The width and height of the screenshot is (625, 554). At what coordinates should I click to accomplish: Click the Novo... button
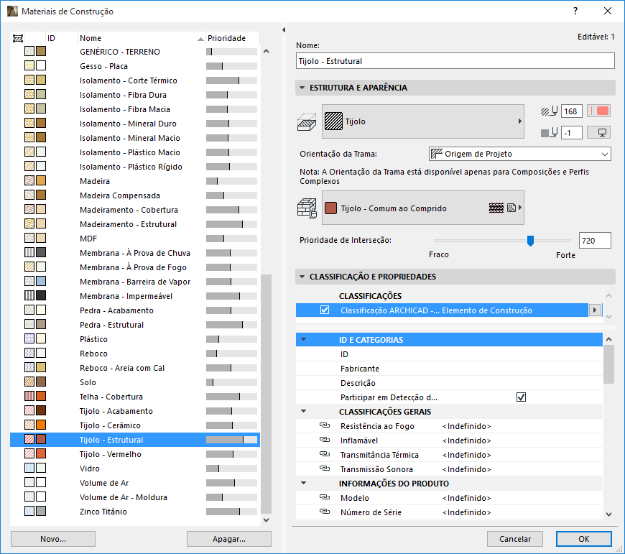pos(53,539)
